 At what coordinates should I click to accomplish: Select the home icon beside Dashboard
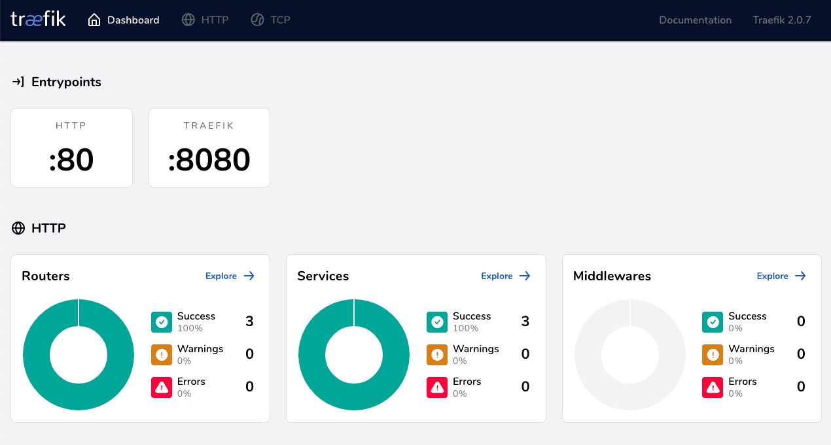[x=95, y=20]
